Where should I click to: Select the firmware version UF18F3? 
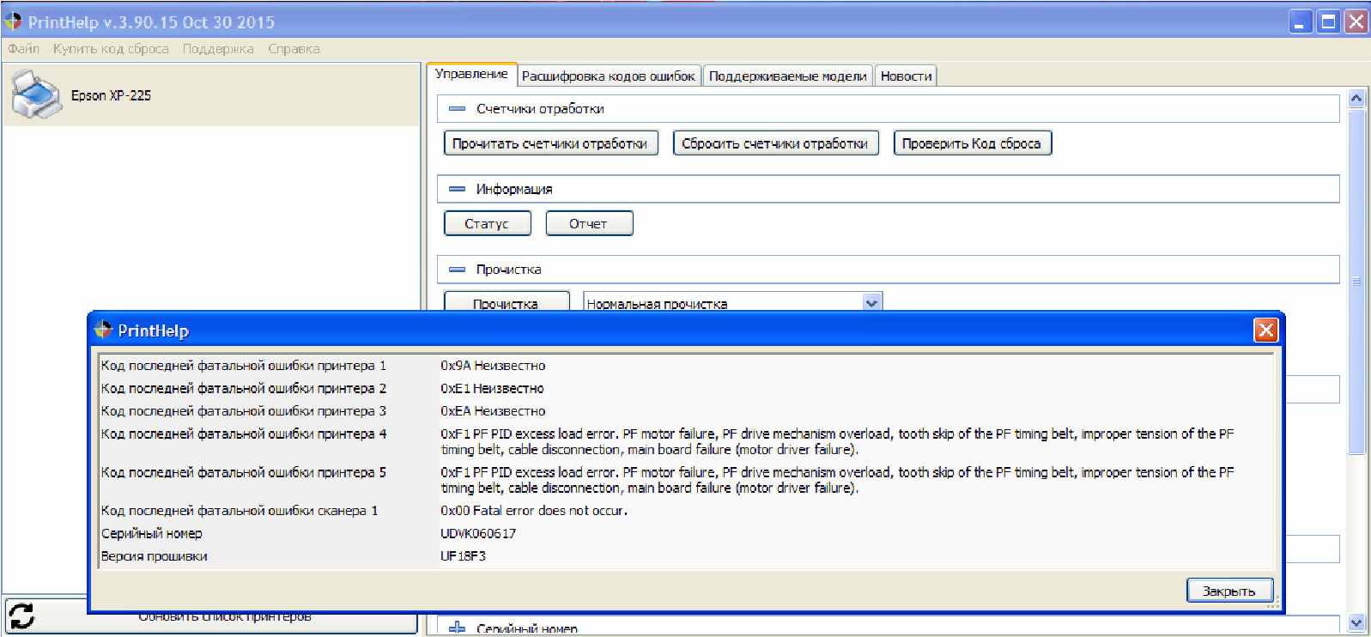click(464, 556)
